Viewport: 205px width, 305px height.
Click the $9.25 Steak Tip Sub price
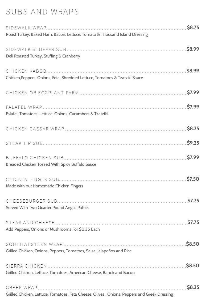[193, 143]
